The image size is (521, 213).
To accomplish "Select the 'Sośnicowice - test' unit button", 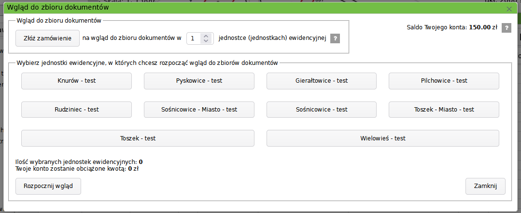I will coord(322,110).
